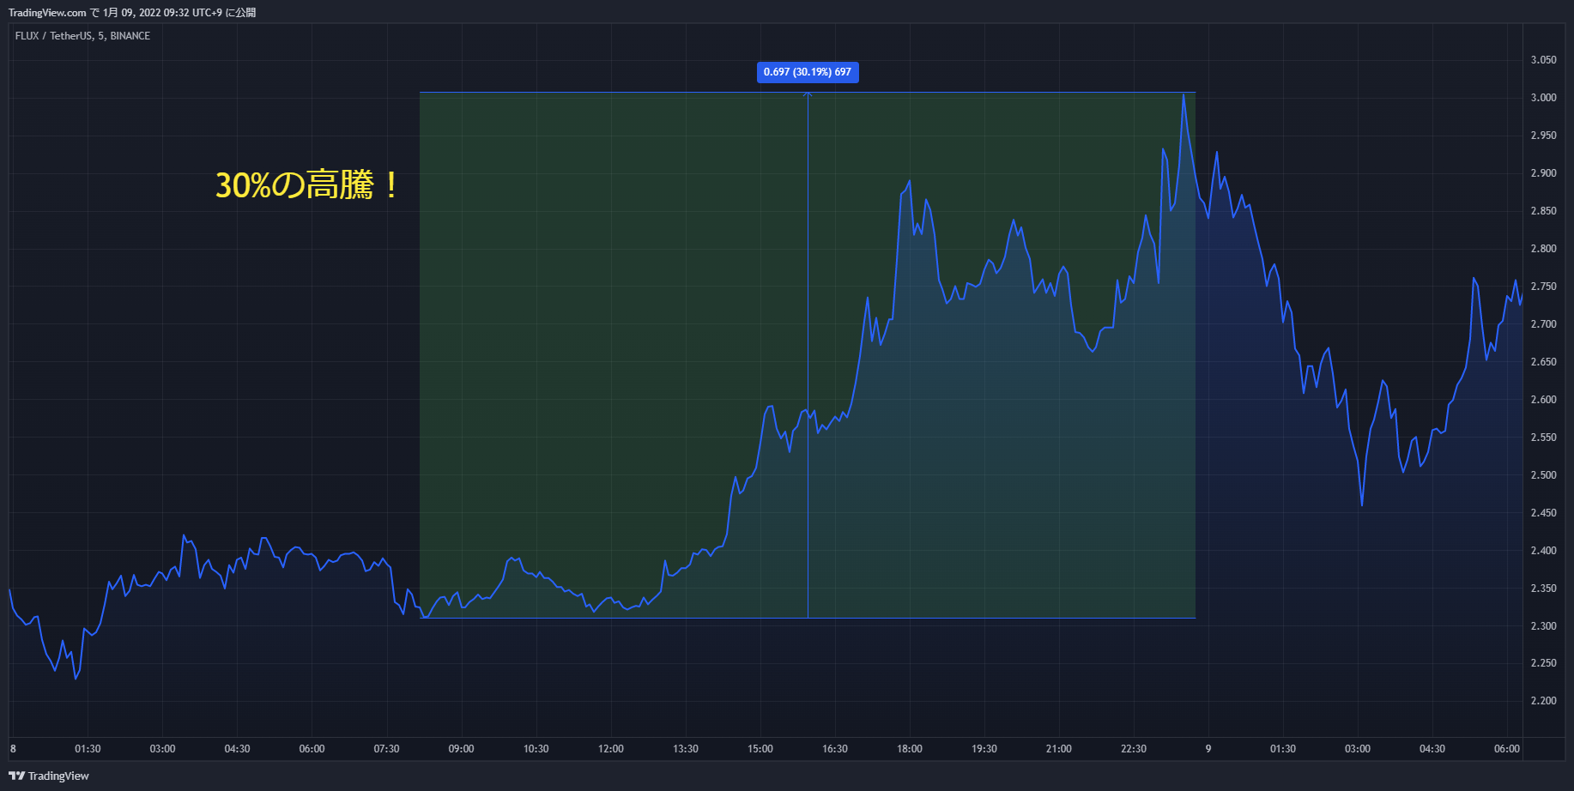1574x791 pixels.
Task: Click the 07:30 time axis label
Action: point(386,749)
